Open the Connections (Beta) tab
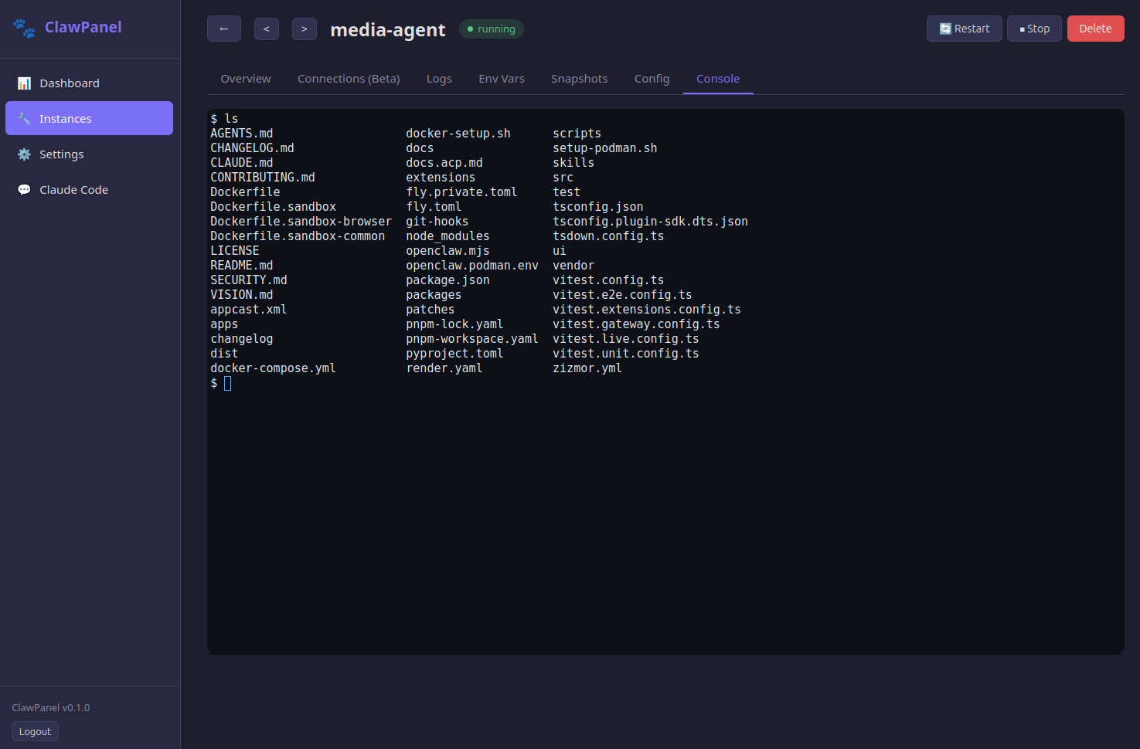 348,78
